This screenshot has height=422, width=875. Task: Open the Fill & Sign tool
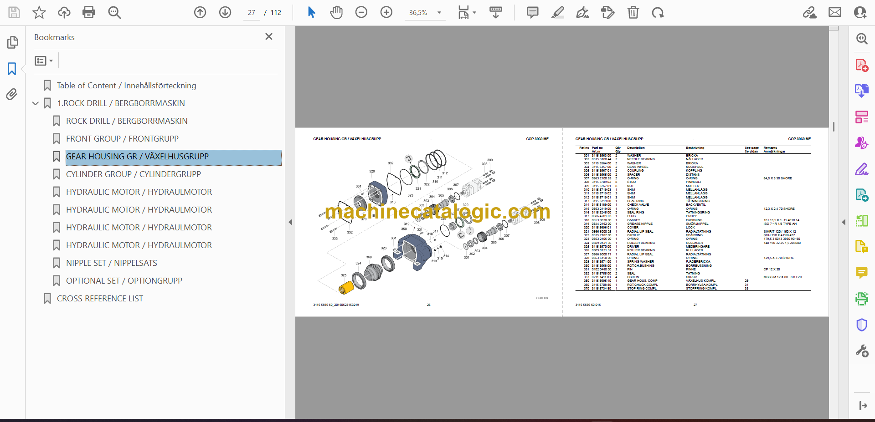[861, 169]
